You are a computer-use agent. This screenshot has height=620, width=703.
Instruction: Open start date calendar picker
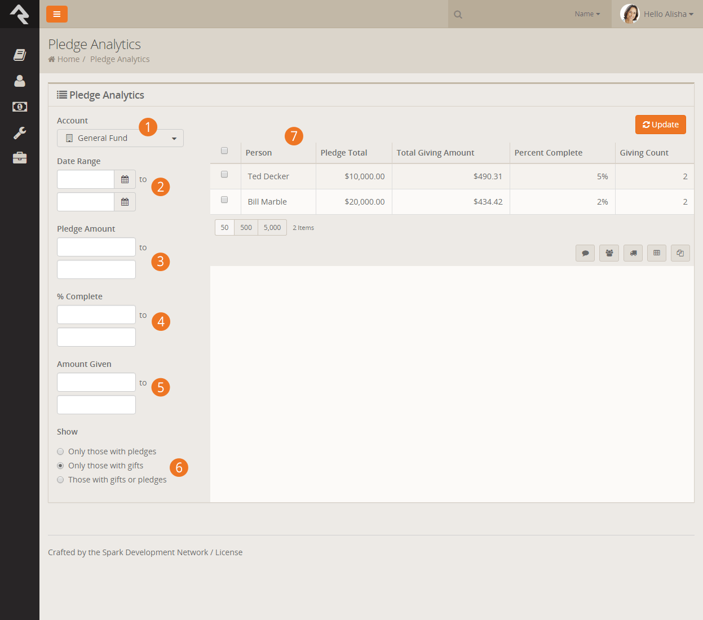[125, 180]
